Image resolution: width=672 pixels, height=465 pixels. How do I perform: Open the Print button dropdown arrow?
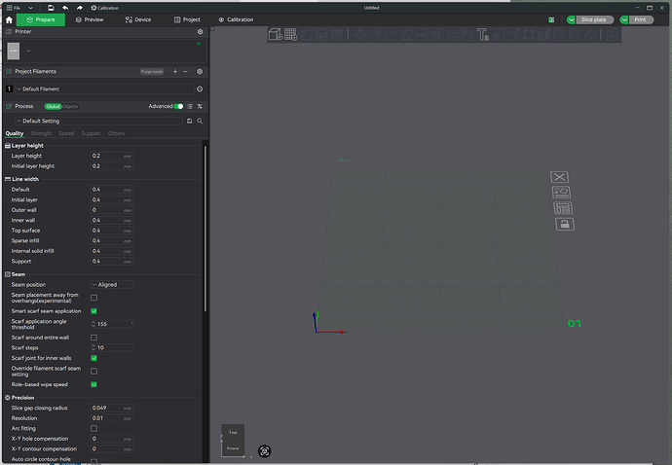pos(624,19)
